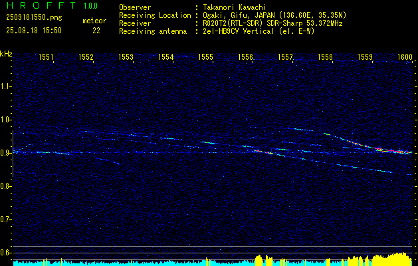
Task: Click time marker 1558
Action: (x=325, y=57)
